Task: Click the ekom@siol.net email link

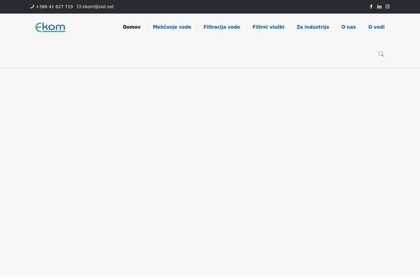Action: coord(98,7)
